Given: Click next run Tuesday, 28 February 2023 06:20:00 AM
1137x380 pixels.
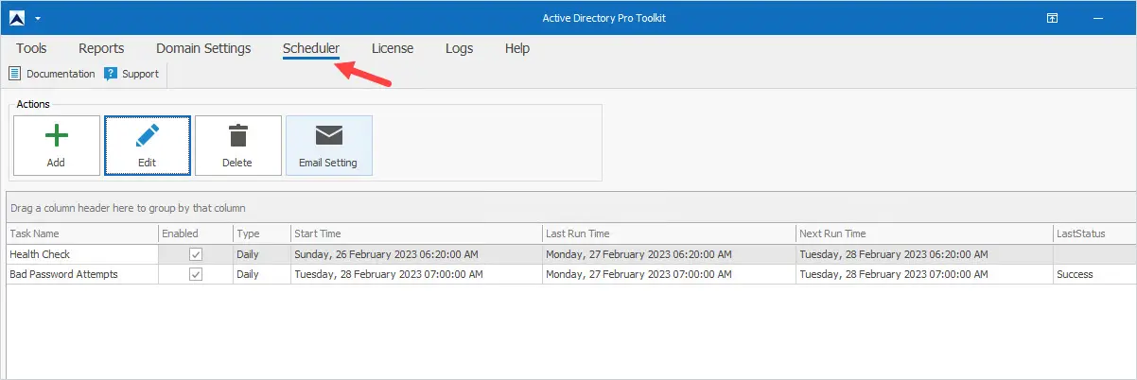Looking at the screenshot, I should [894, 254].
